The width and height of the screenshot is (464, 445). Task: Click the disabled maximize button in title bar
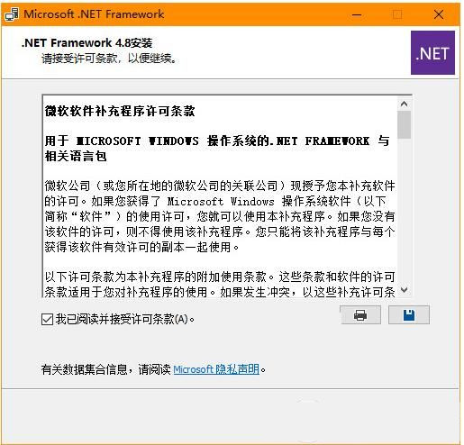pos(397,14)
